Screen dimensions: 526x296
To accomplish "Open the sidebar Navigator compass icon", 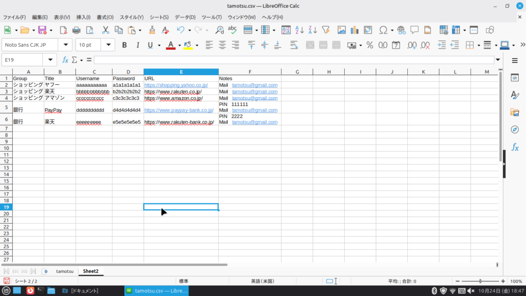I will (515, 129).
